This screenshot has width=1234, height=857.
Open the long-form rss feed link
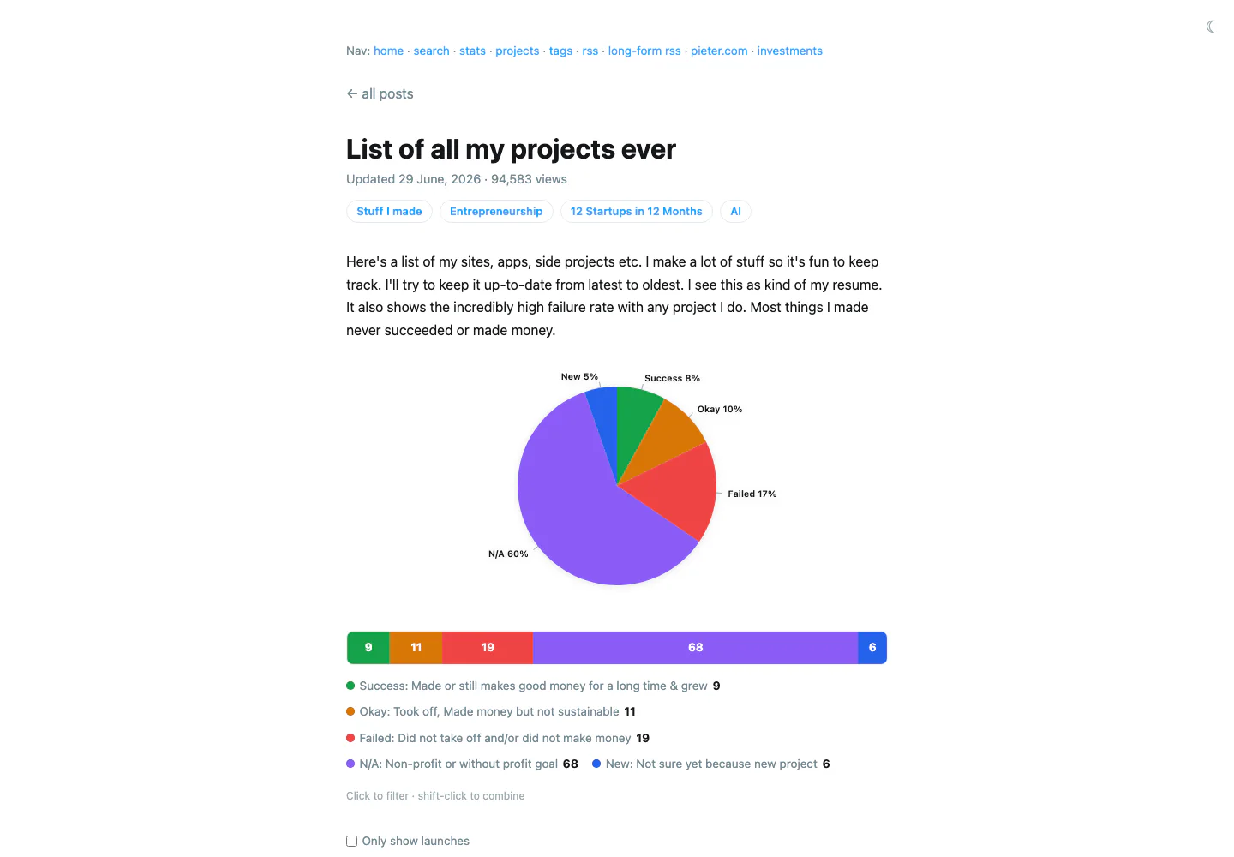click(644, 51)
